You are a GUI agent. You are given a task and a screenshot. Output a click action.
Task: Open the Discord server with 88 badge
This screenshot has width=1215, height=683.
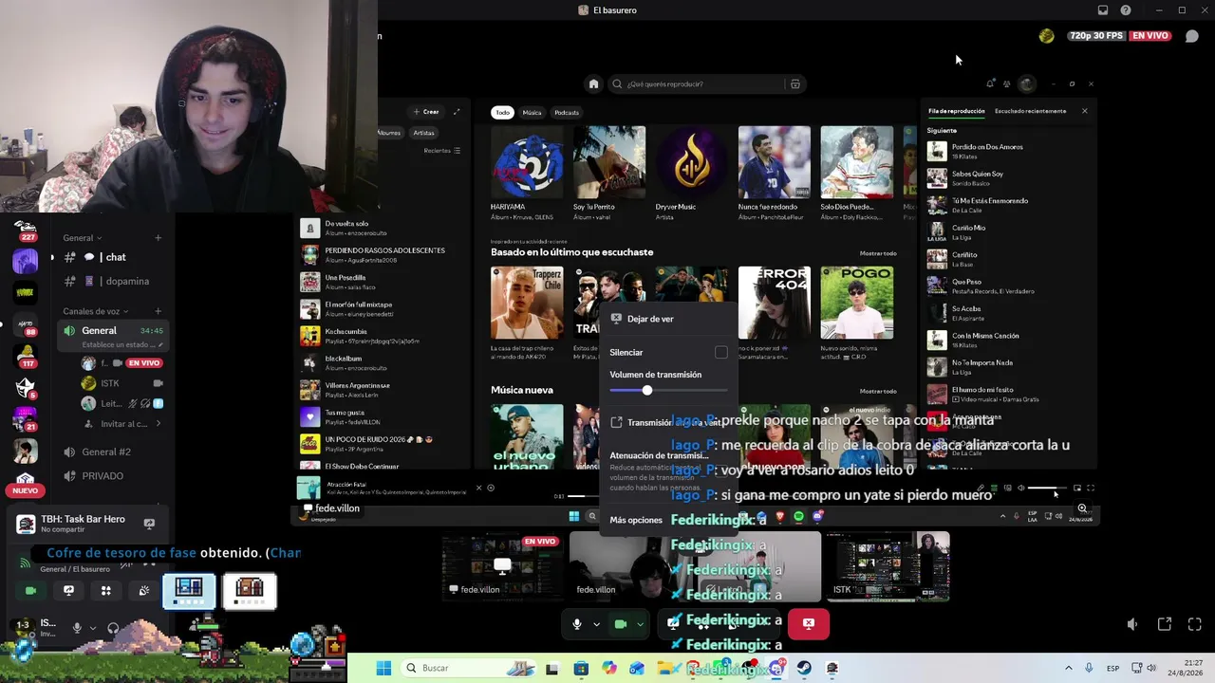25,324
